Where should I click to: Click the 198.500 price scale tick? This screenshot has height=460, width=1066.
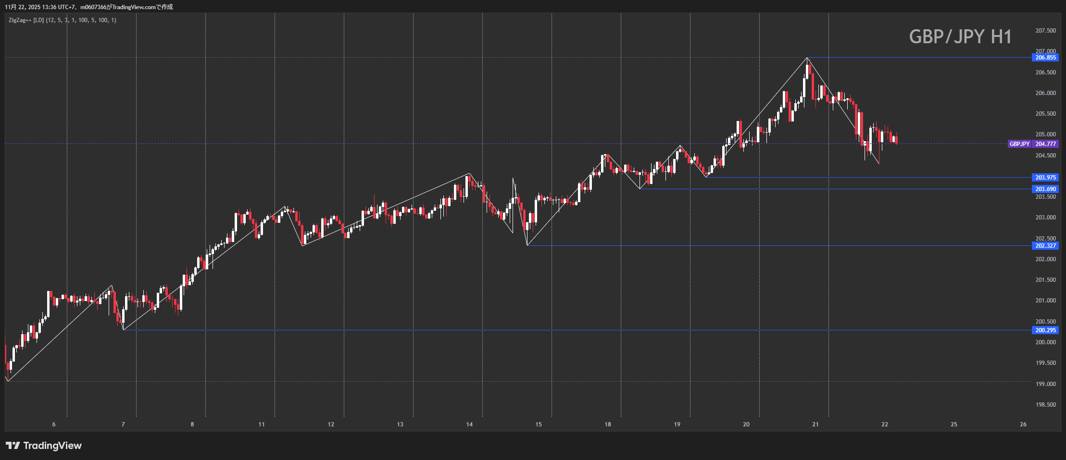(x=1045, y=405)
